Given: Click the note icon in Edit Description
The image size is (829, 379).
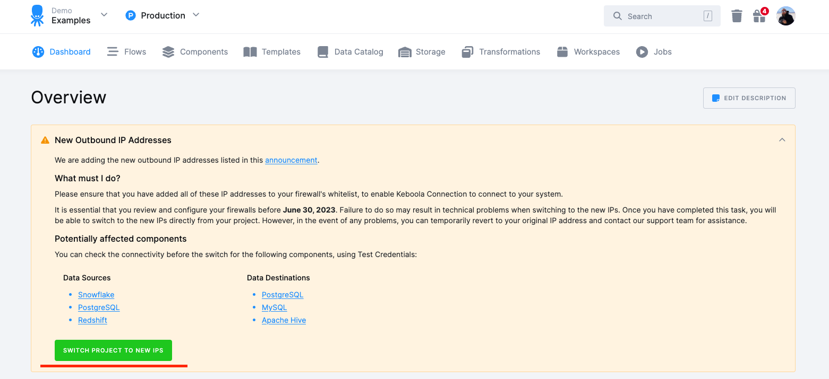Looking at the screenshot, I should click(x=715, y=98).
